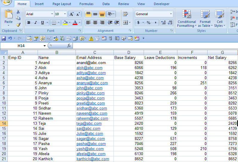Viewport: 238px width, 162px height.
Task: Click the Format Painter brush icon
Action: (18, 25)
